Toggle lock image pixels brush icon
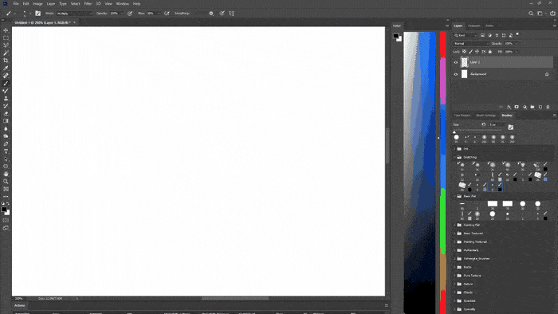Screen dimensions: 558x314 (x=471, y=52)
